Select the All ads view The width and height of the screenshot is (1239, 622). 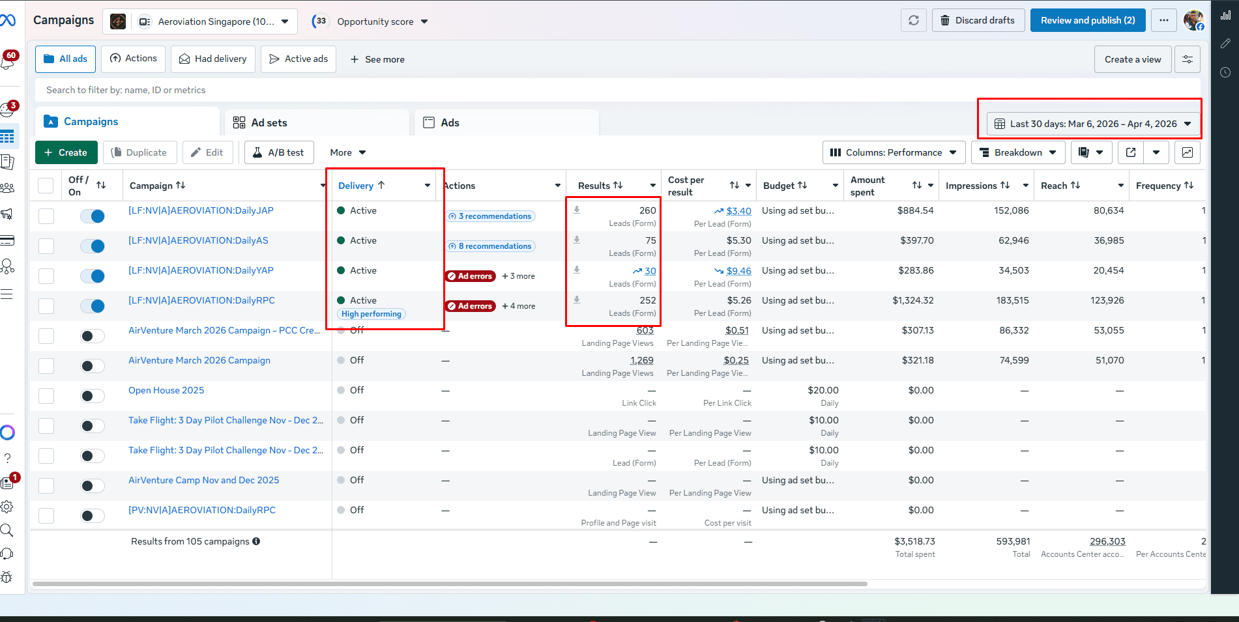point(65,59)
